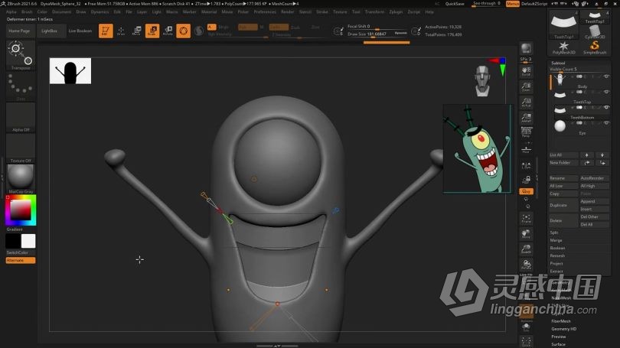This screenshot has height=348, width=620.
Task: Click the Rename subtool button
Action: (x=563, y=178)
